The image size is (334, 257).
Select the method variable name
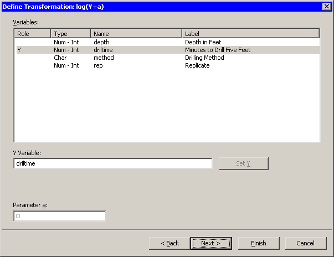pyautogui.click(x=104, y=58)
